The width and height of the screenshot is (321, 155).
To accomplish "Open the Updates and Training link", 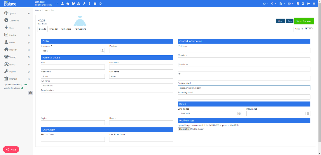I will coord(13,84).
